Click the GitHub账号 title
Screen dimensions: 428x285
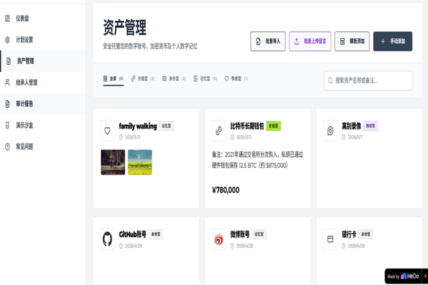[133, 234]
